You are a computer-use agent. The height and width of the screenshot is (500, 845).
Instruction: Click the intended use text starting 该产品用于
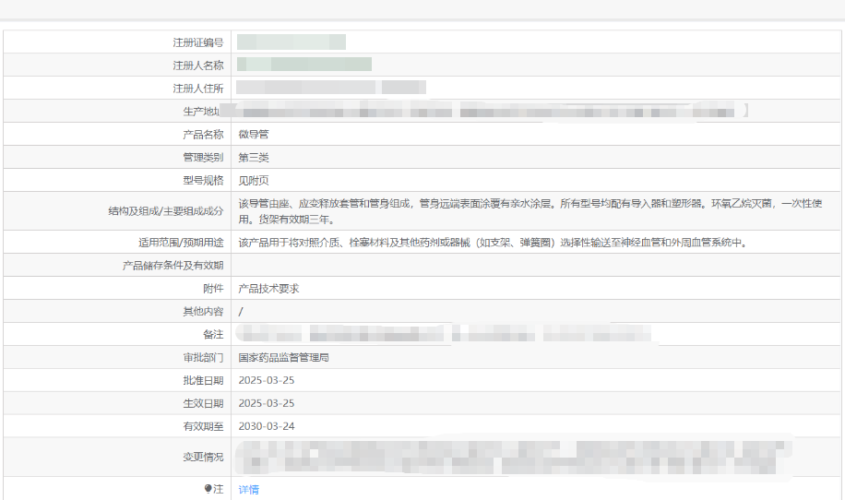point(494,243)
